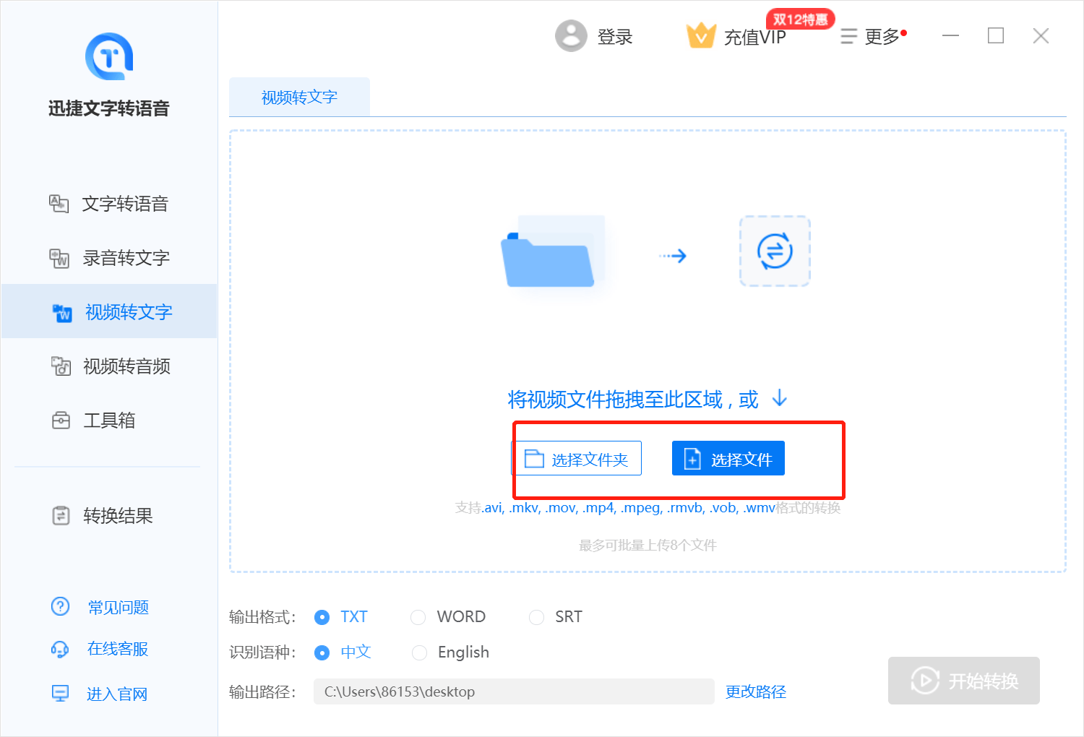Click the 迅捷文字转语音 app logo
This screenshot has width=1084, height=737.
click(x=109, y=56)
